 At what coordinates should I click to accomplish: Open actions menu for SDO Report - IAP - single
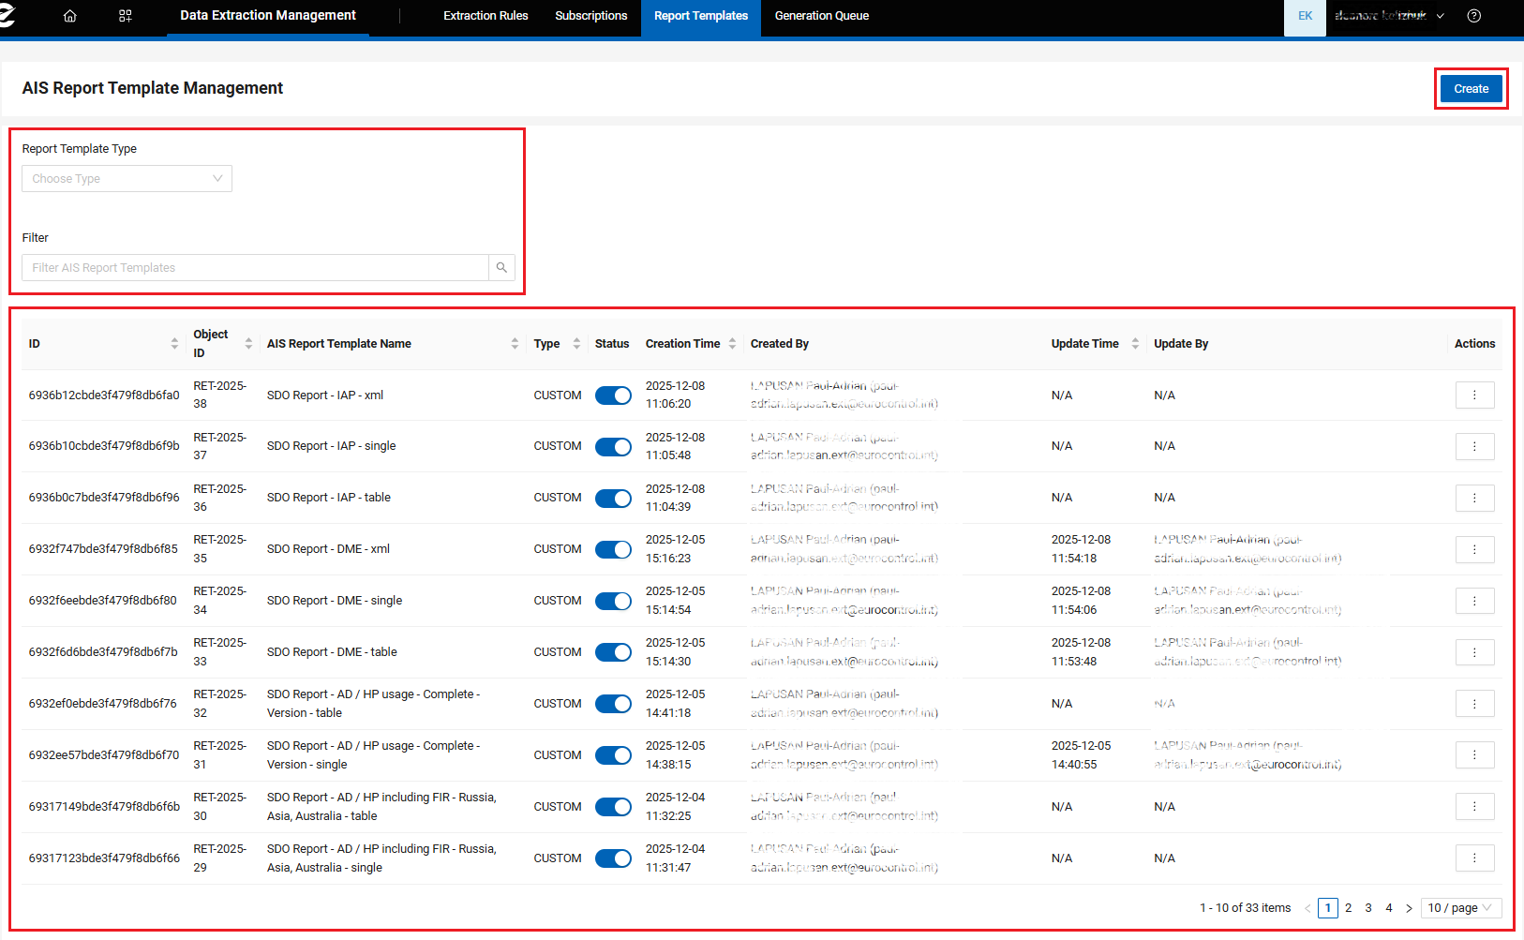tap(1474, 446)
